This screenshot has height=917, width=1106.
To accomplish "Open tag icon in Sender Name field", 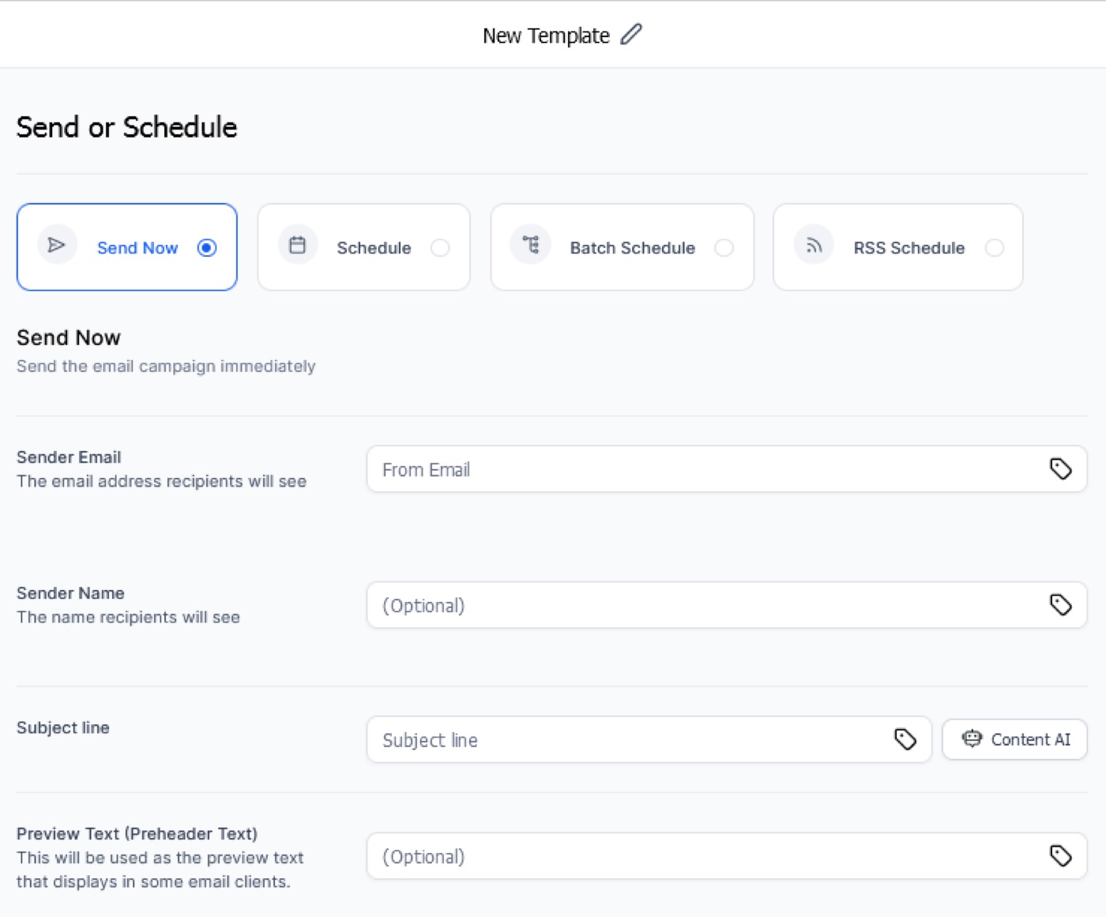I will [x=1061, y=604].
